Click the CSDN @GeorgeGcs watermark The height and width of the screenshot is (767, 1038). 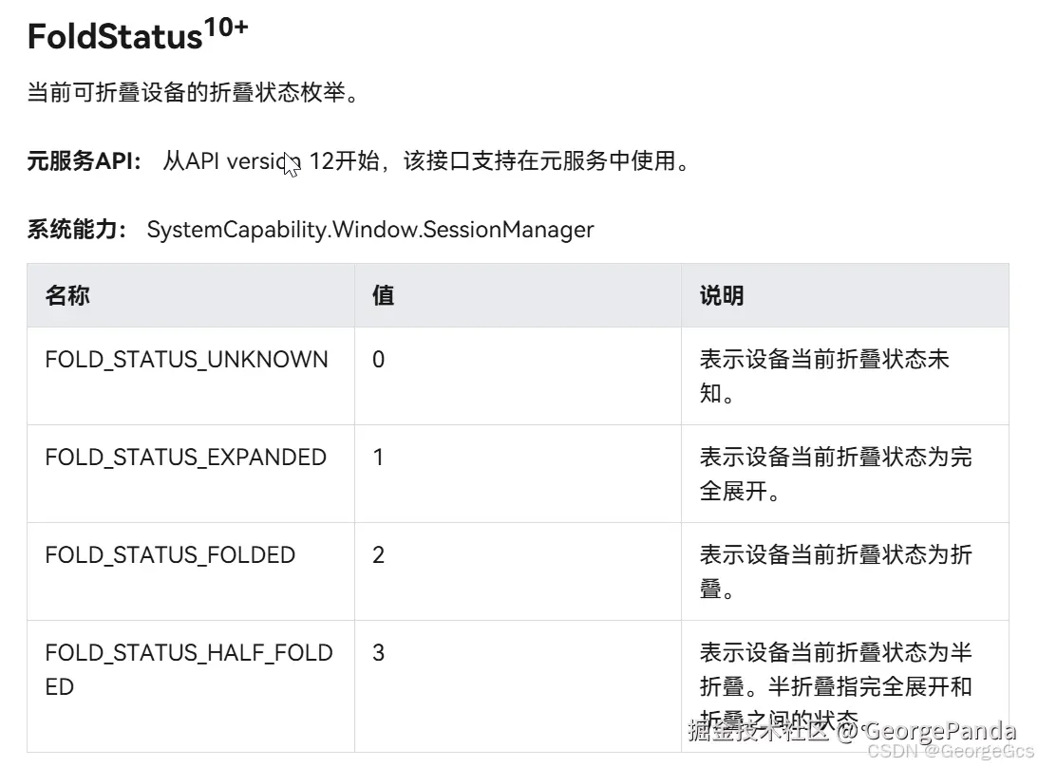tap(950, 752)
